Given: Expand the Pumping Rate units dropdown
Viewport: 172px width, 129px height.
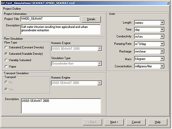Looking at the screenshot, I should (x=162, y=44).
